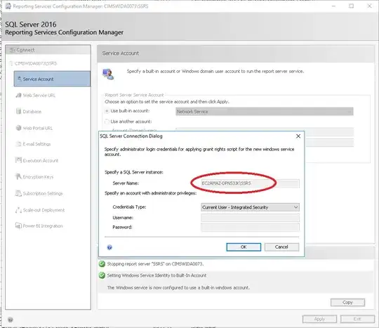Click the Database icon in sidebar

coord(19,111)
